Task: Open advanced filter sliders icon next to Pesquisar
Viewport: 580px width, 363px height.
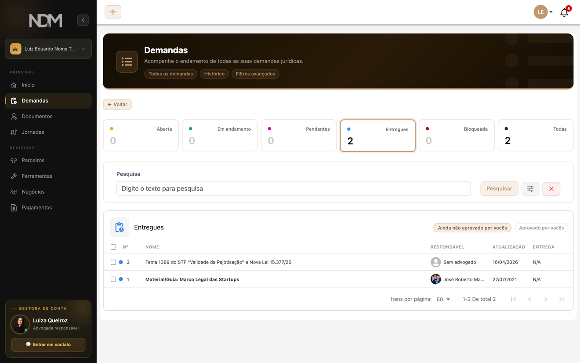Action: click(x=530, y=189)
